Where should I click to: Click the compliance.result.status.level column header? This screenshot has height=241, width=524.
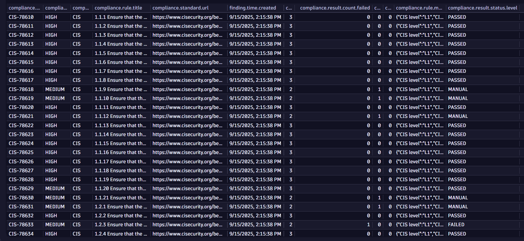tap(482, 8)
